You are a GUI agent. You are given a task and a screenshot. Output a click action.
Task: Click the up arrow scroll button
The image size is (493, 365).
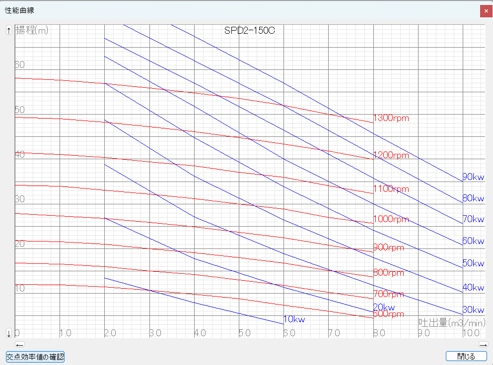8,30
